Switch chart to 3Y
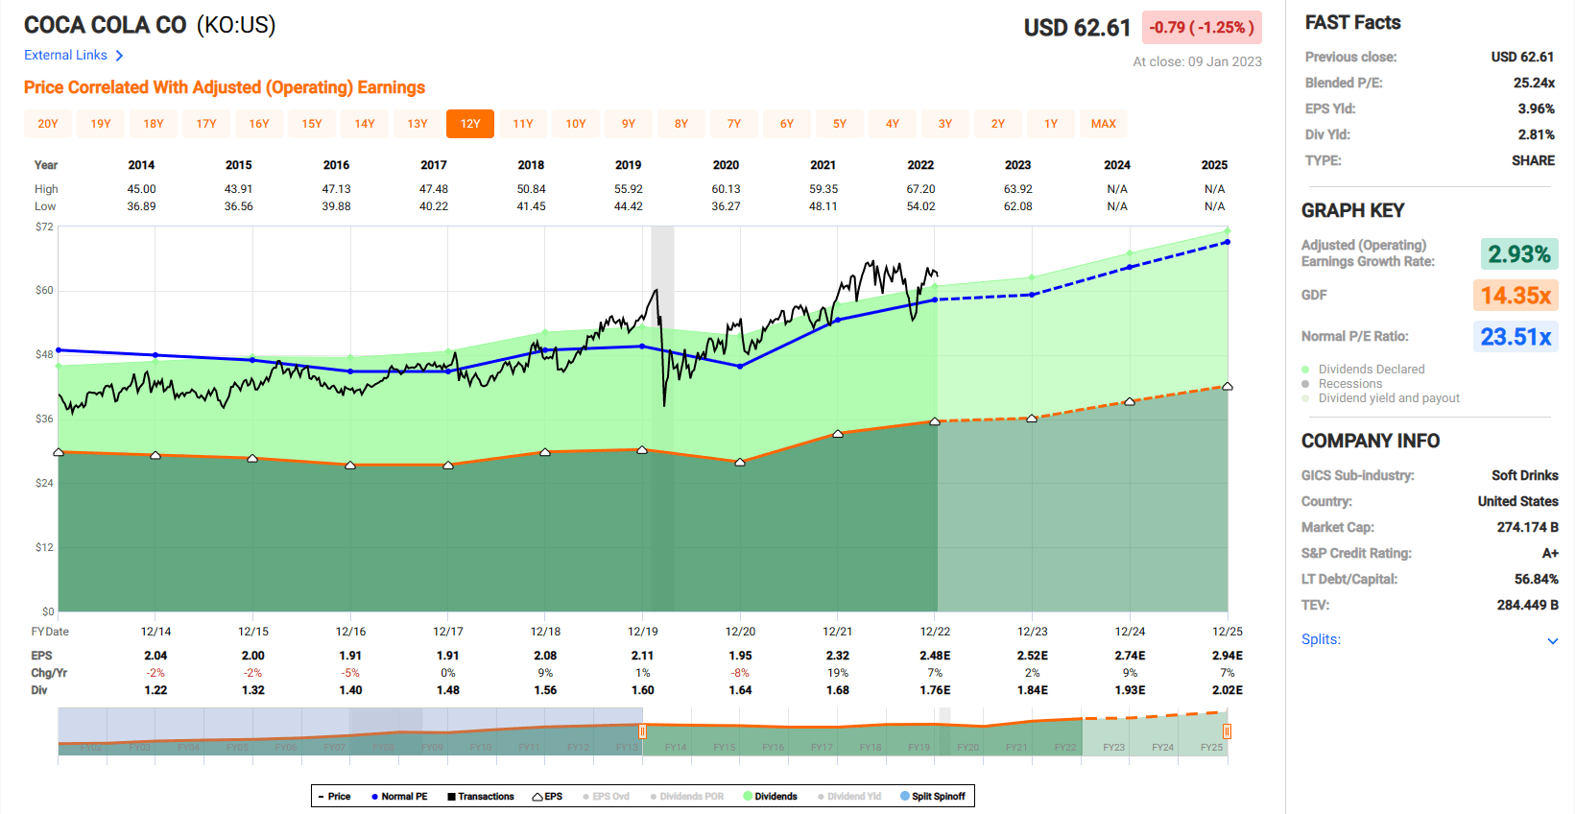 (945, 124)
